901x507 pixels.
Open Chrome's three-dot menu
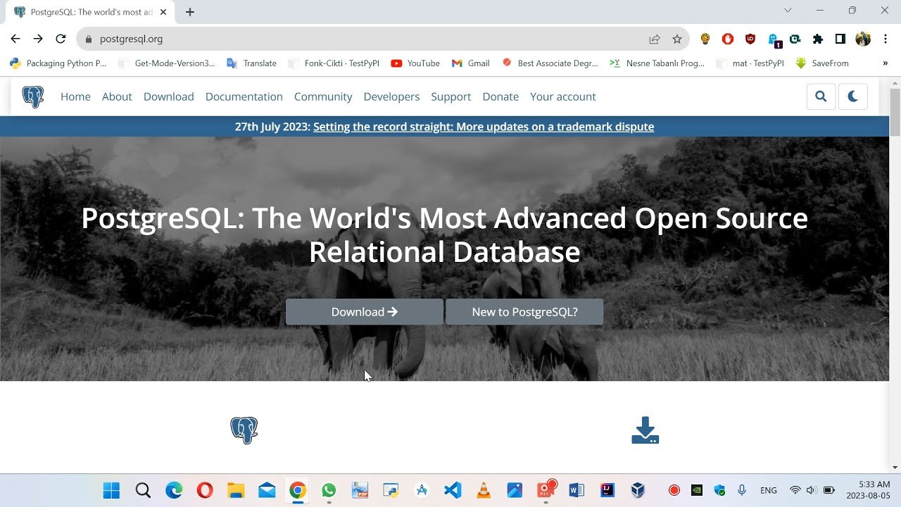click(x=886, y=39)
